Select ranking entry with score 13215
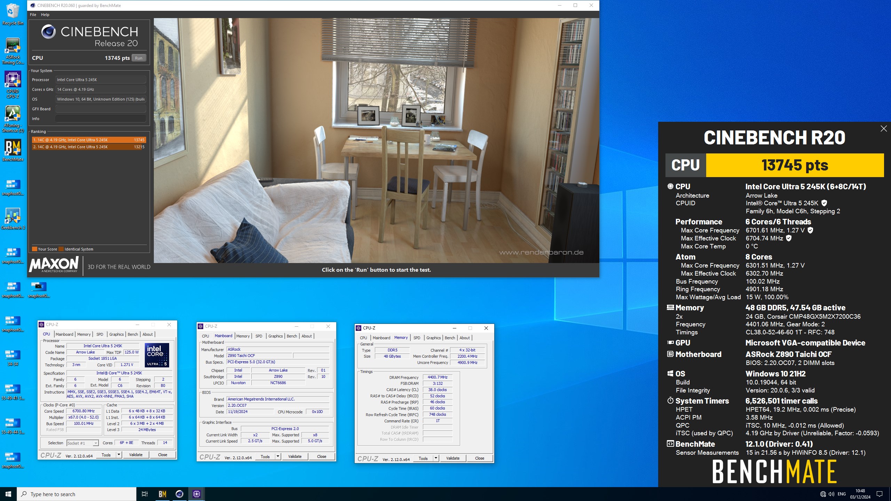Image resolution: width=891 pixels, height=501 pixels. [x=89, y=147]
